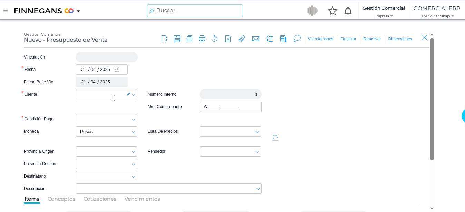This screenshot has height=212, width=465.
Task: Open comments with the speech bubble icon
Action: coord(297,39)
